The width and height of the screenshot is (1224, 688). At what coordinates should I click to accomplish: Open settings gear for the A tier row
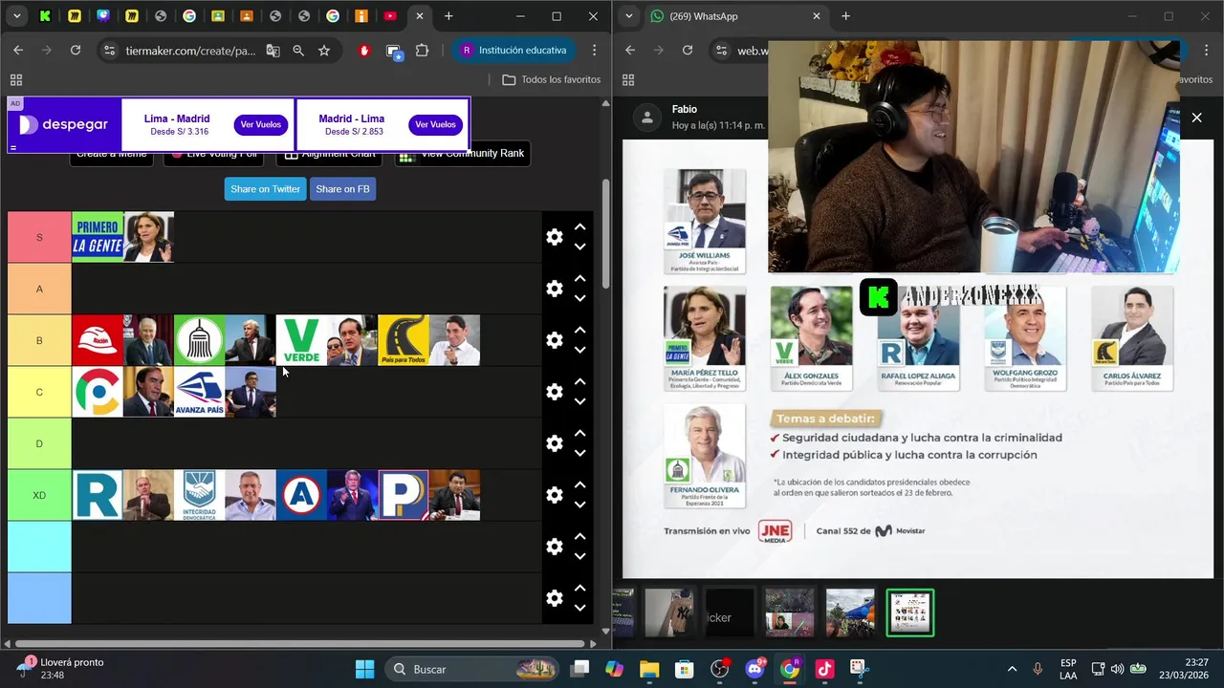(555, 289)
